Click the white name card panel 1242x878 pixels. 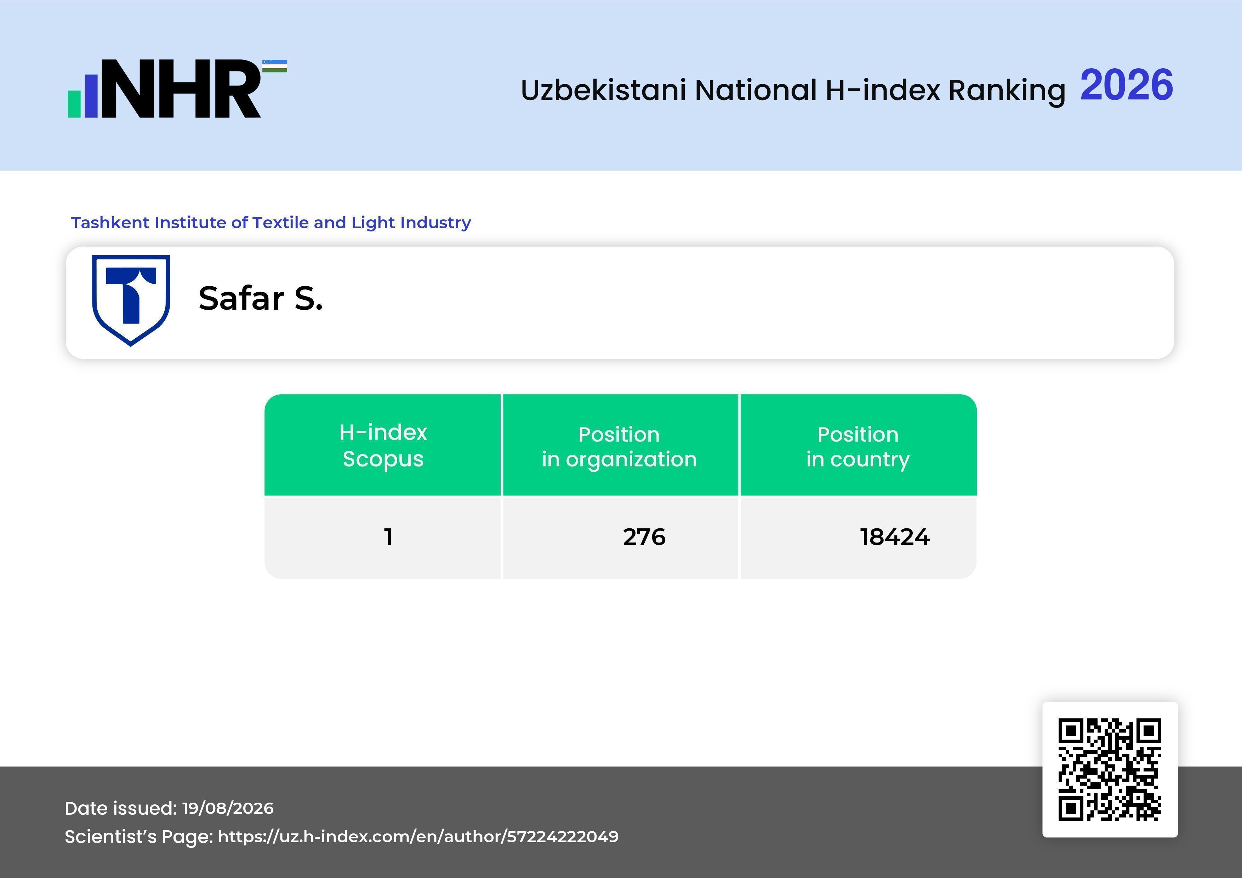coord(620,303)
